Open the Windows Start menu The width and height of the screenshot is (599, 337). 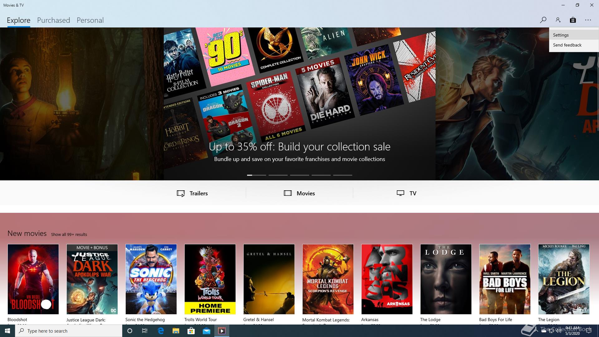[x=7, y=331]
